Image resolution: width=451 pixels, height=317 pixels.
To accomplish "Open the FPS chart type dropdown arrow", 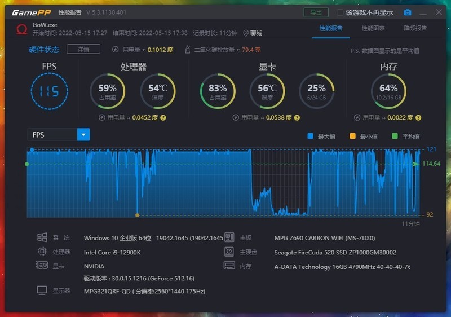I will [x=83, y=135].
